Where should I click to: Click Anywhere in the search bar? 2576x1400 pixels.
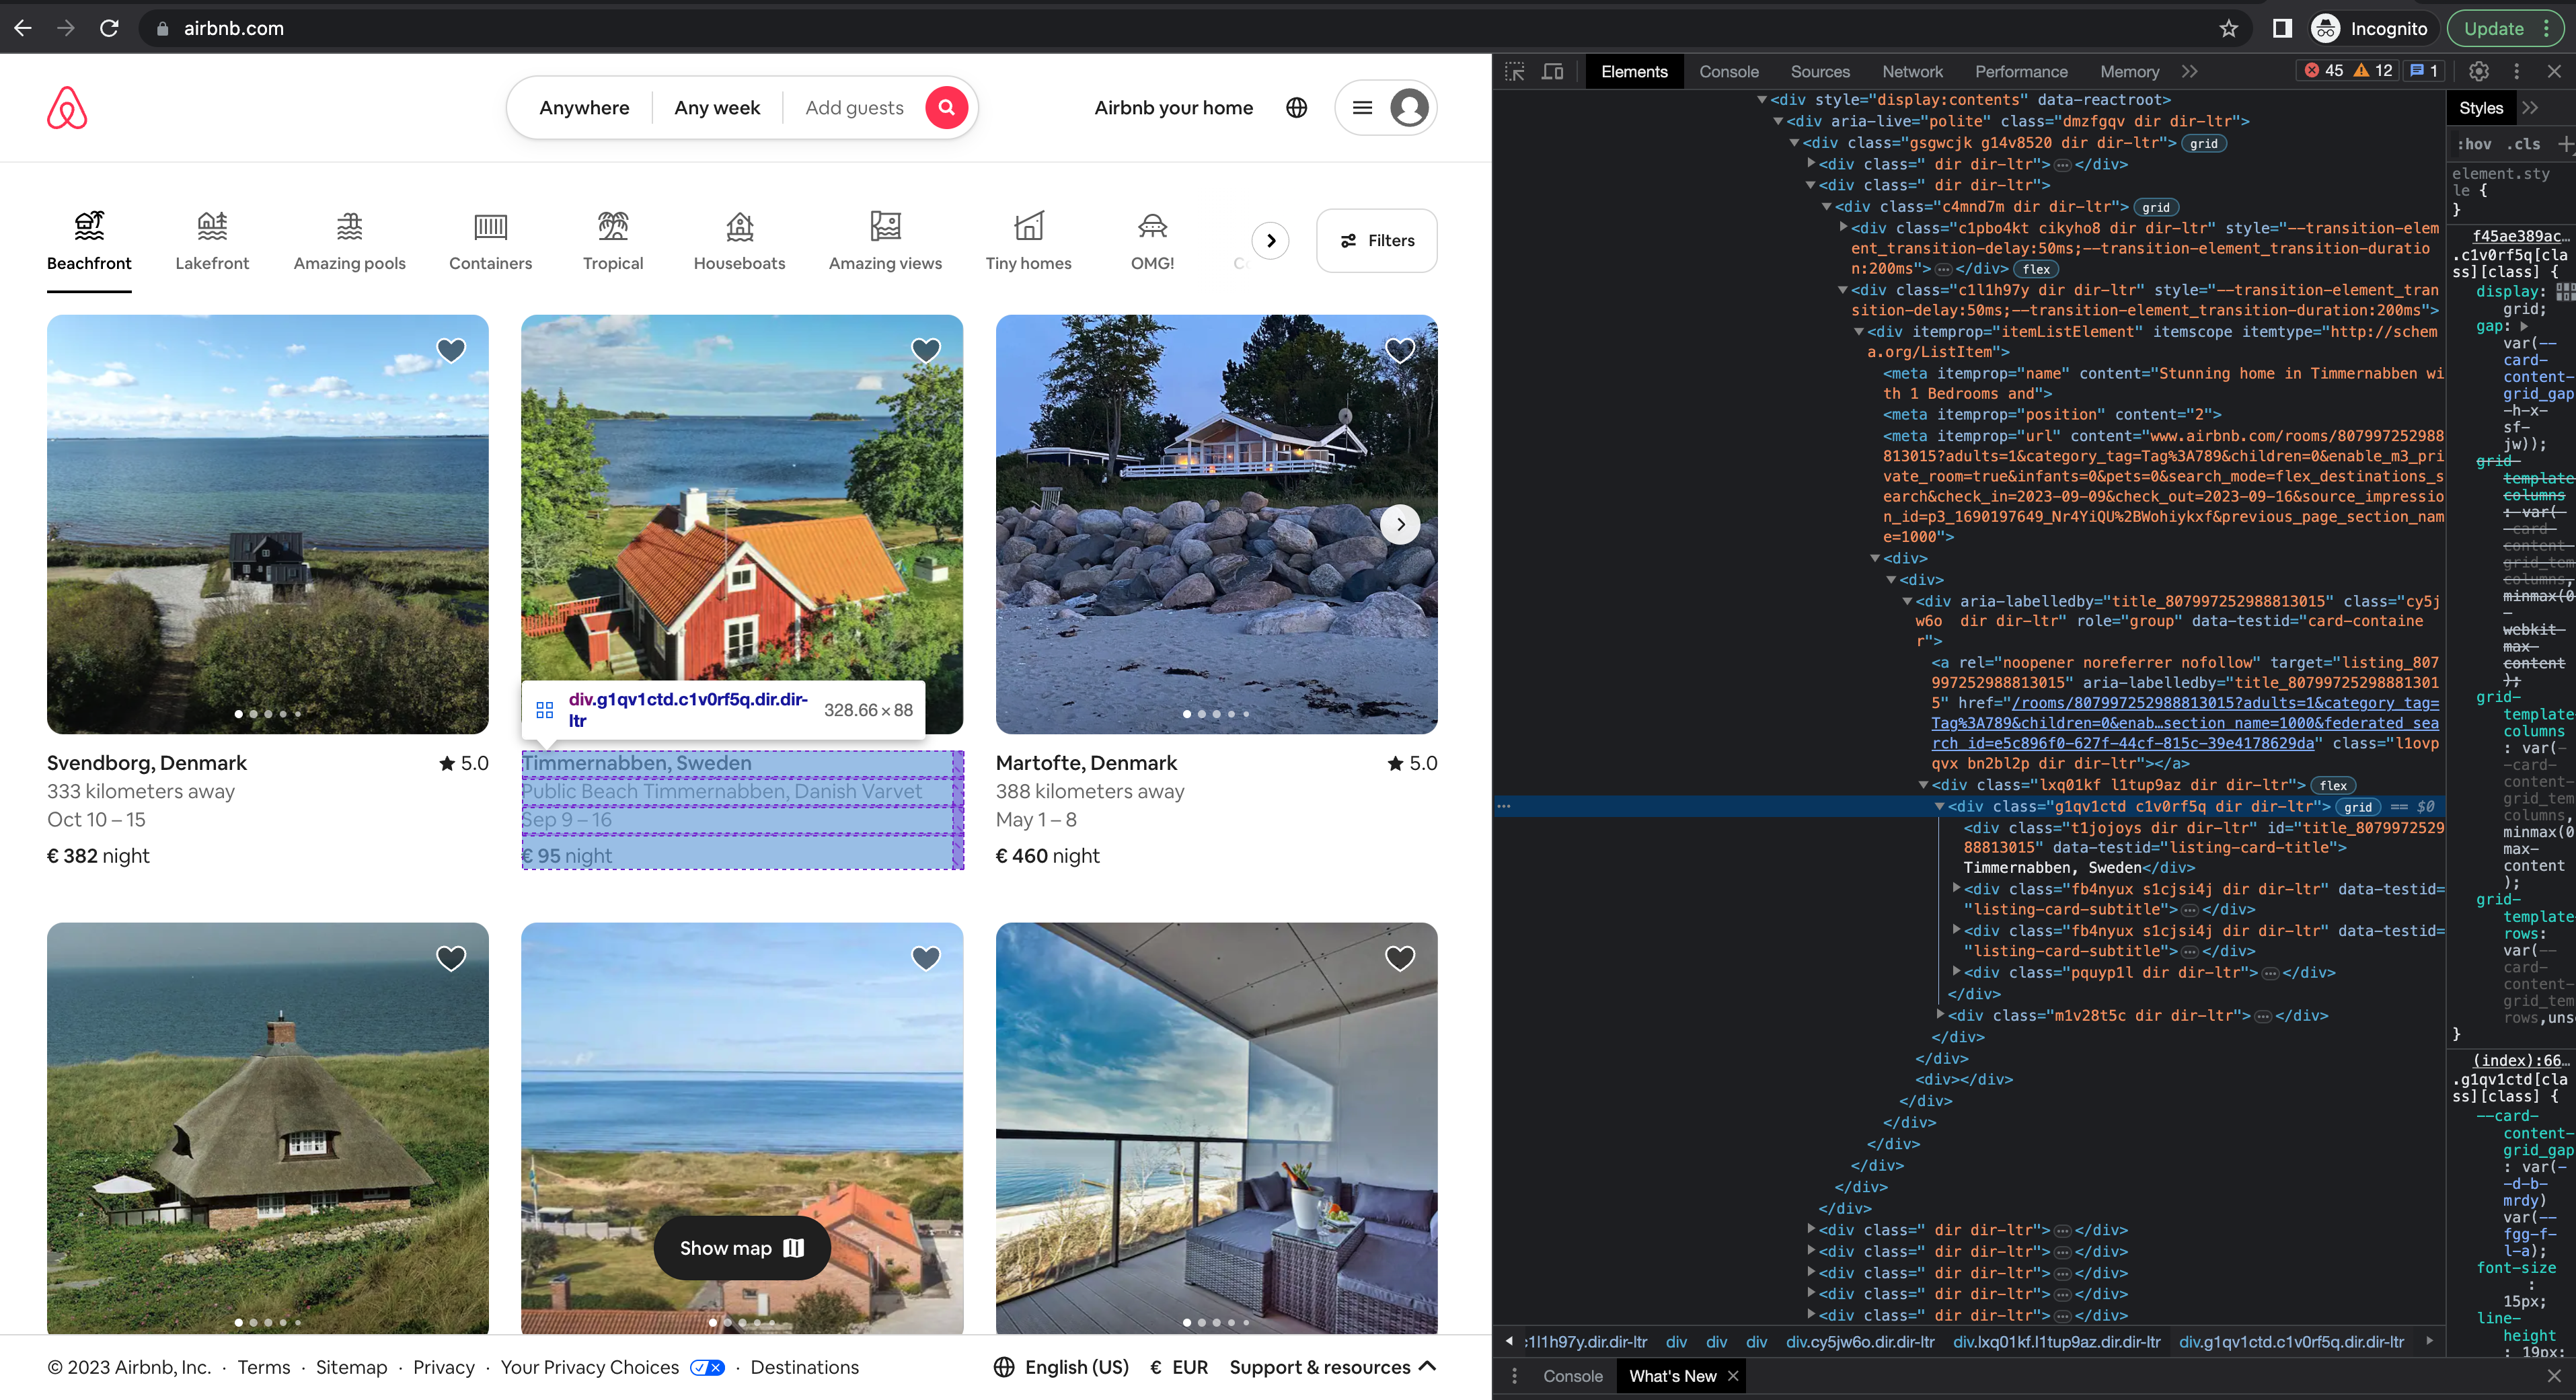click(x=584, y=108)
